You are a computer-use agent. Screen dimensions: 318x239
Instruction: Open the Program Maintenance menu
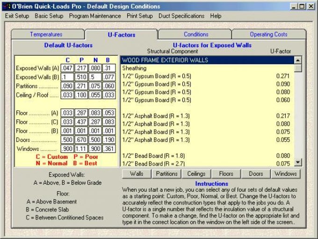click(95, 16)
